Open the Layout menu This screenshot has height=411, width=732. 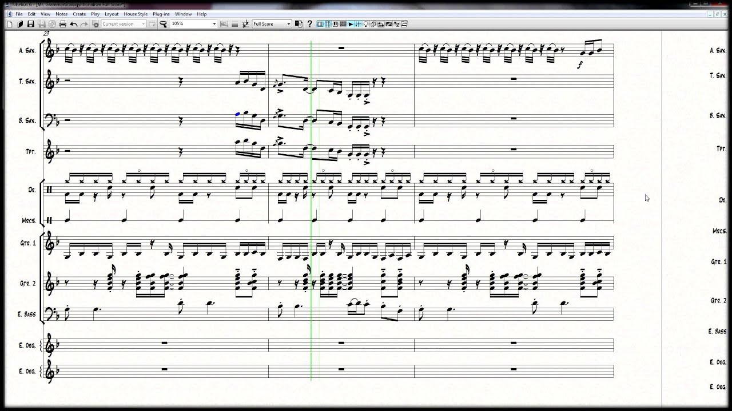(x=112, y=14)
